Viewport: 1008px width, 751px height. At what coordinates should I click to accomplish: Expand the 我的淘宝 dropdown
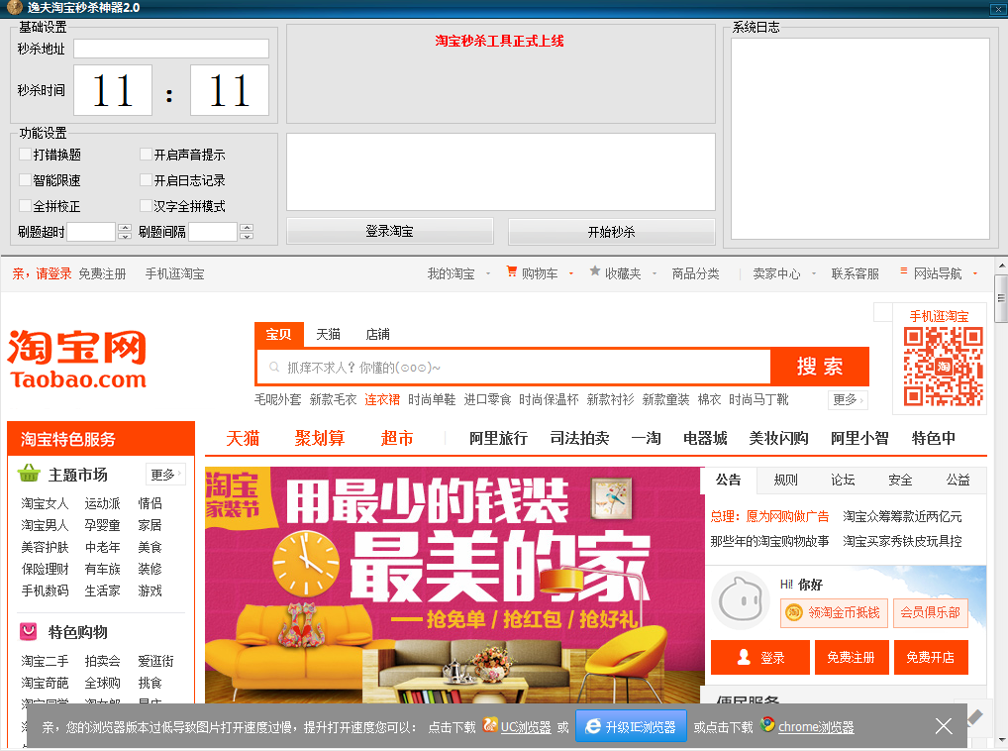453,272
